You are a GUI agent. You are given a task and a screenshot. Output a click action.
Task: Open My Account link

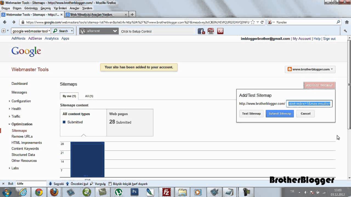tap(302, 39)
